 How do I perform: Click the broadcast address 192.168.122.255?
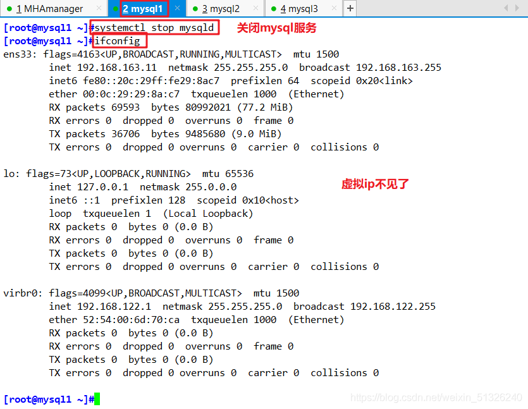tap(393, 307)
